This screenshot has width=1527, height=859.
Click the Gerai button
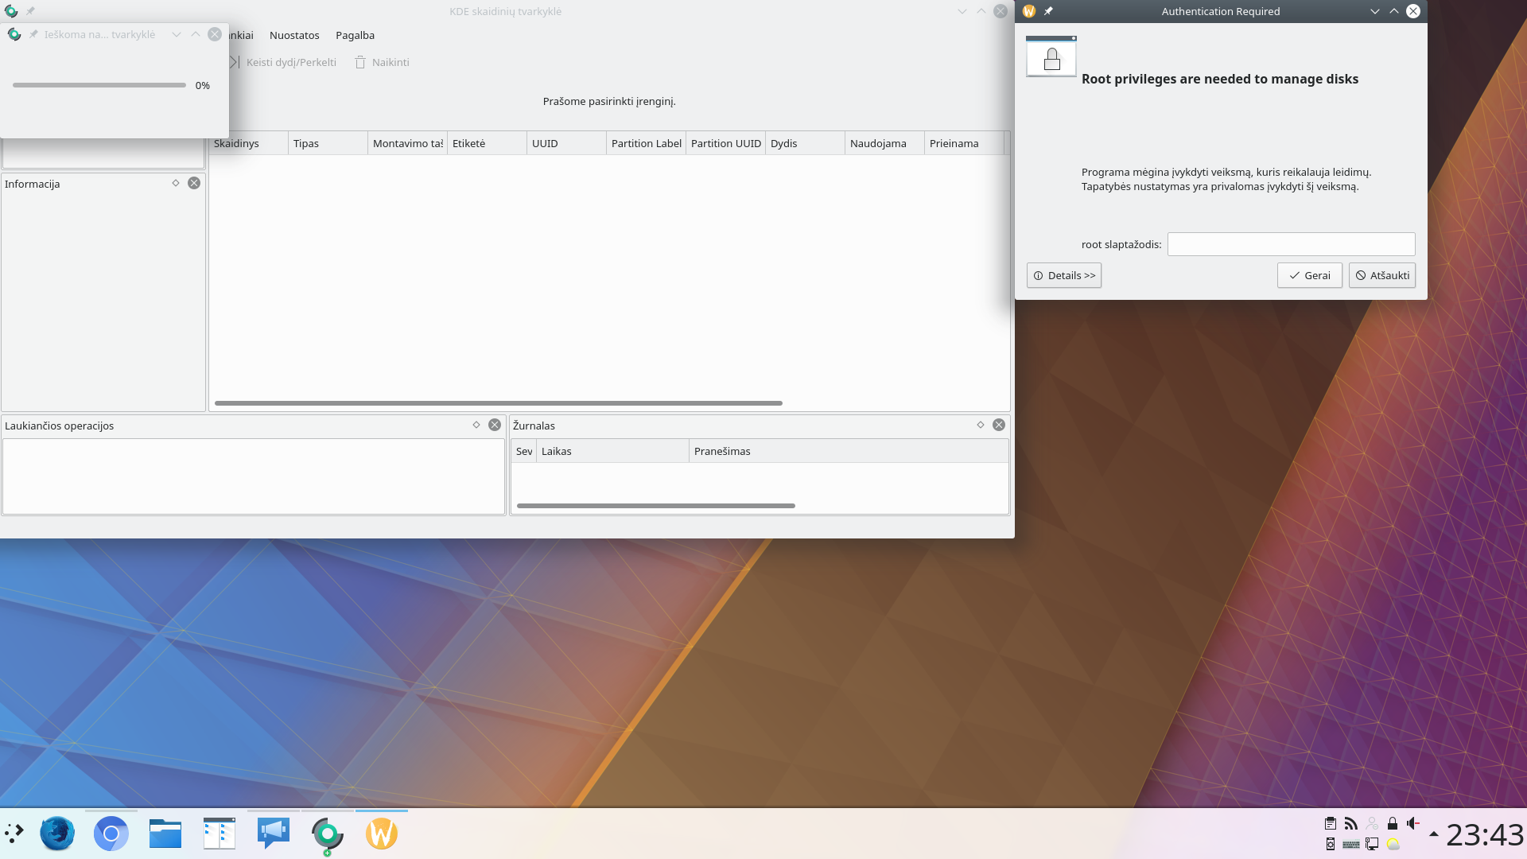click(x=1309, y=275)
